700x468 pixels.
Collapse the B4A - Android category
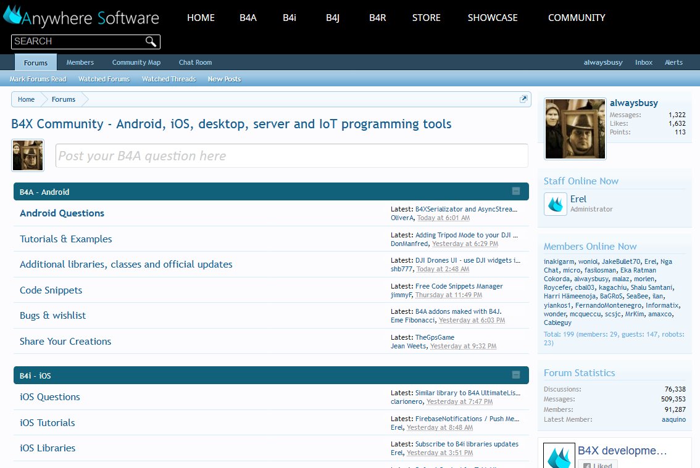click(515, 191)
